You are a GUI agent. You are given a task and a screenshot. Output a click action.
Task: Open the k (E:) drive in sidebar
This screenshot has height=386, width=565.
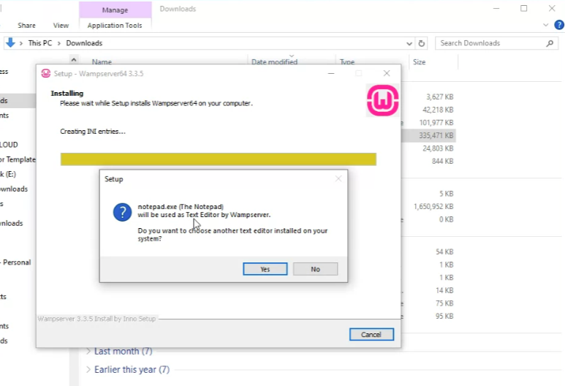8,175
